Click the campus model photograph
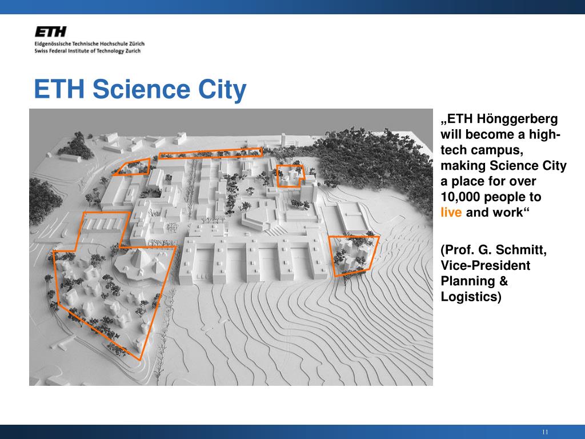The width and height of the screenshot is (585, 439). click(x=231, y=247)
